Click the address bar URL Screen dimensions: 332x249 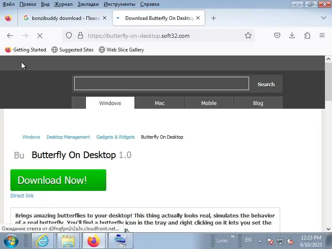(139, 36)
